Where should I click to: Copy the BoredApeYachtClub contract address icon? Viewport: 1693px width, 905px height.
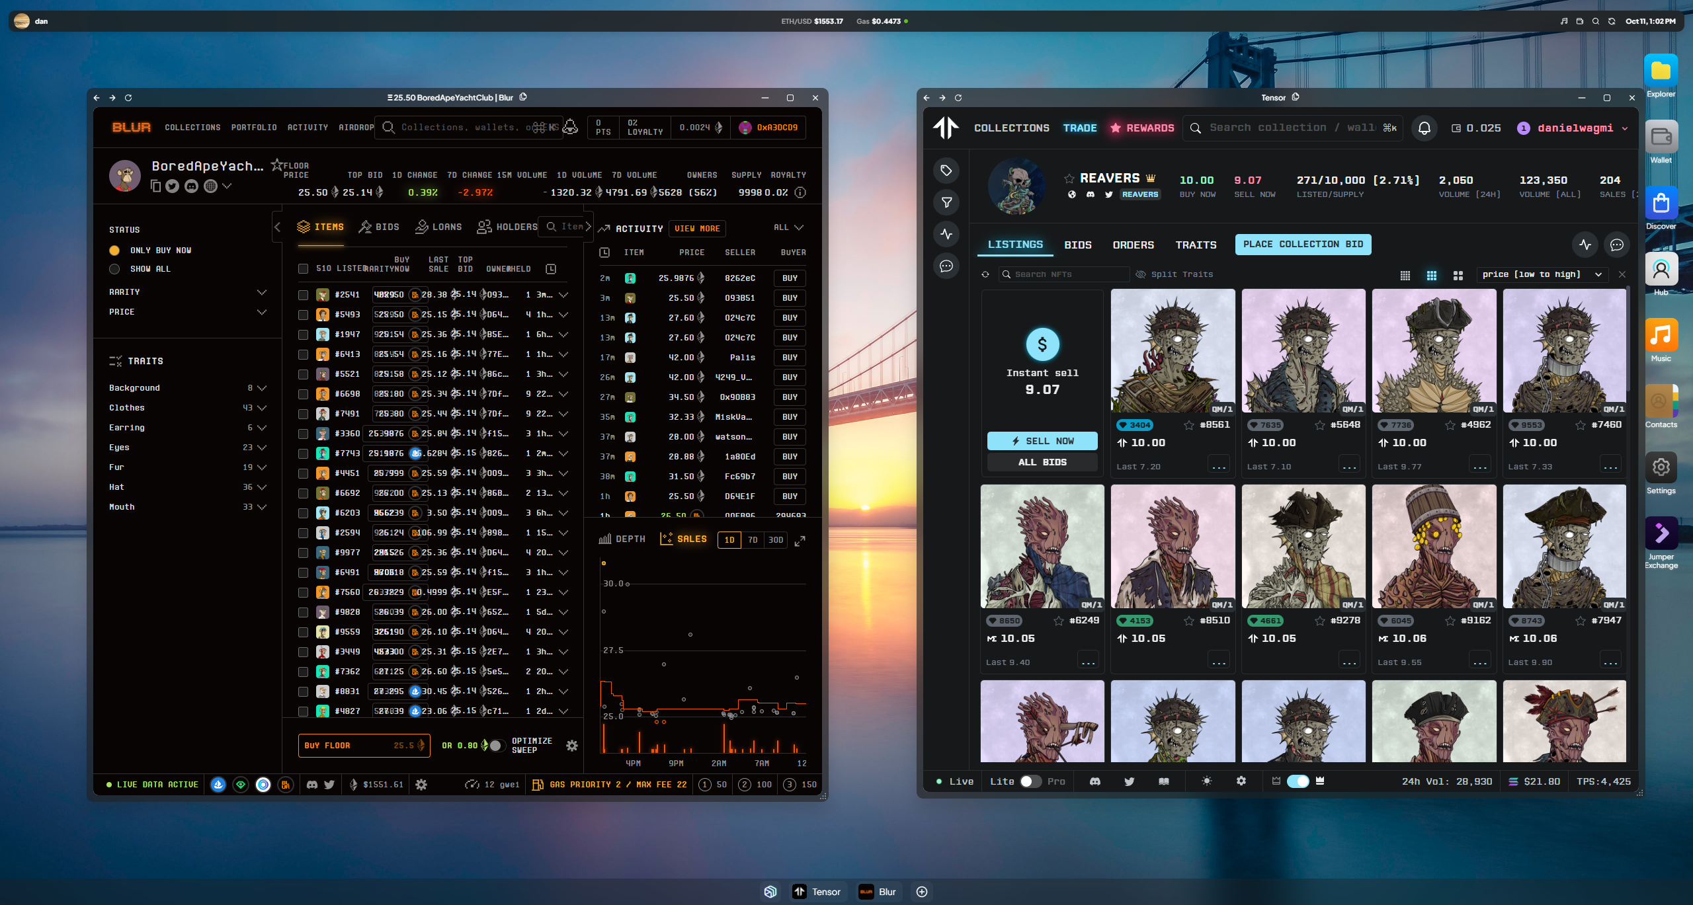pos(155,186)
